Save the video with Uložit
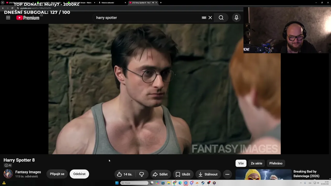Image resolution: width=331 pixels, height=186 pixels. 183,174
